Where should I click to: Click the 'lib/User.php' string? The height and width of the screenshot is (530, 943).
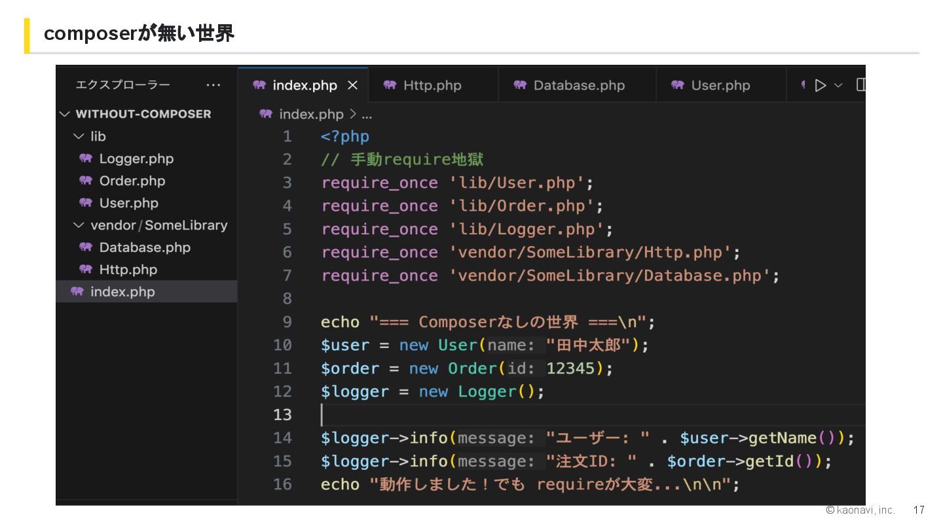[x=515, y=183]
